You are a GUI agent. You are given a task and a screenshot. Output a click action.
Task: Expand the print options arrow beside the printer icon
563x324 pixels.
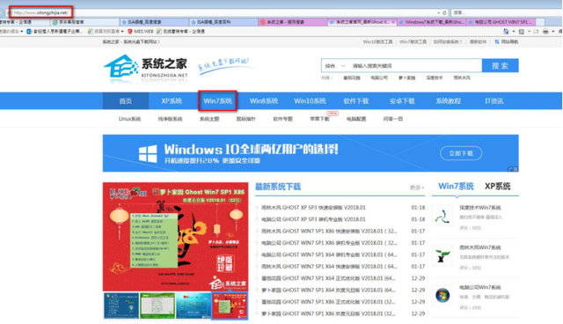[553, 32]
